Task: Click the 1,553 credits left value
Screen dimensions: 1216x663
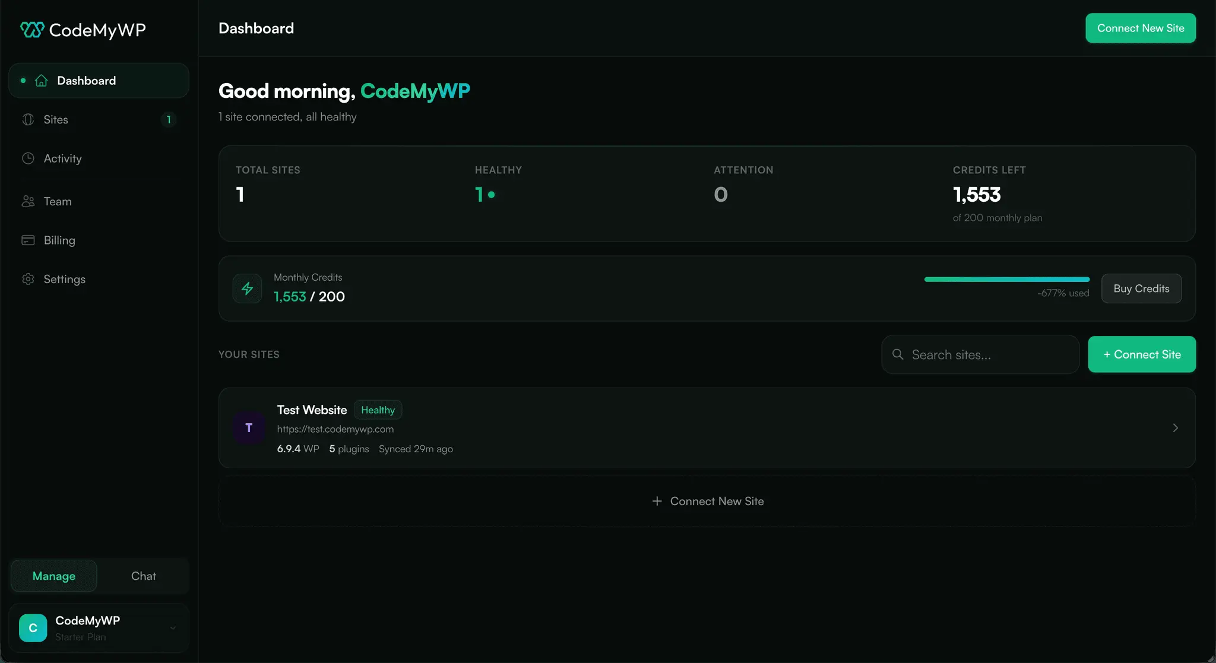Action: click(977, 194)
